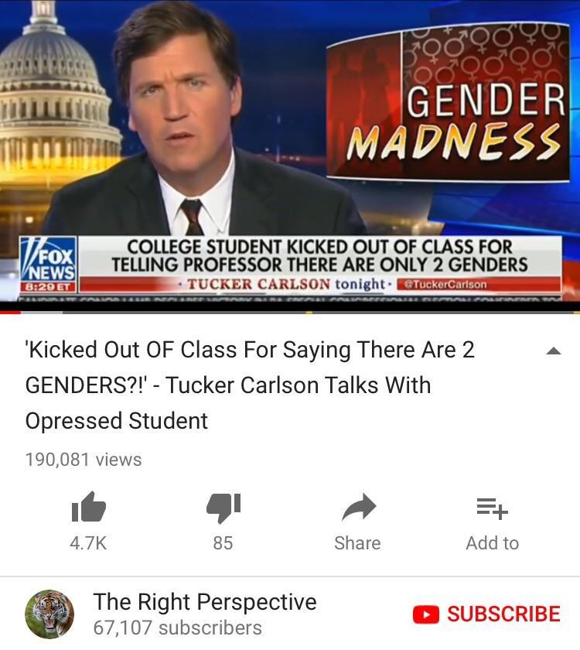Screen dimensions: 580x650
Task: Click the Gender Madness graphic in video
Action: coord(448,101)
